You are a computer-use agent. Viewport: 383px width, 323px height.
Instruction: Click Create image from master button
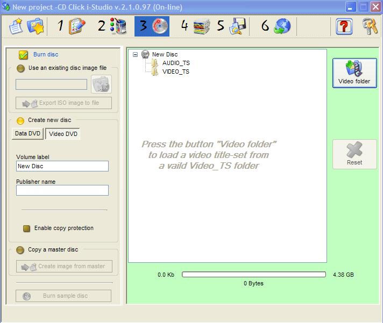coord(64,266)
